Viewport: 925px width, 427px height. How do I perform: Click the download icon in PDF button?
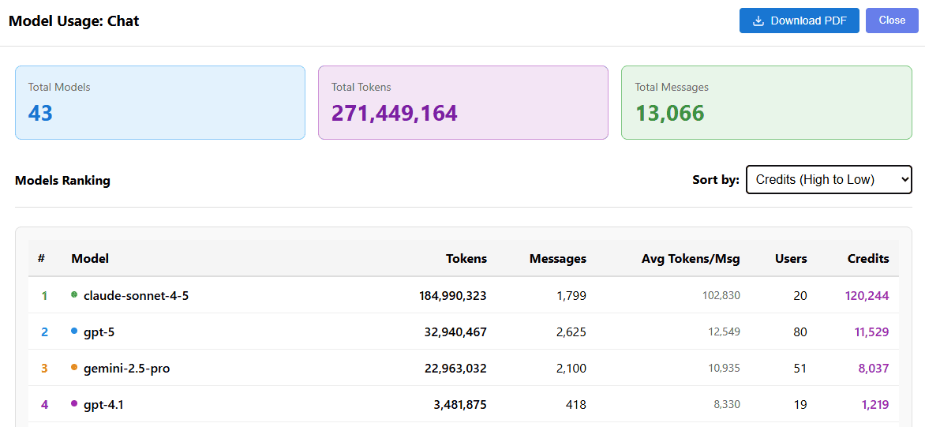758,21
